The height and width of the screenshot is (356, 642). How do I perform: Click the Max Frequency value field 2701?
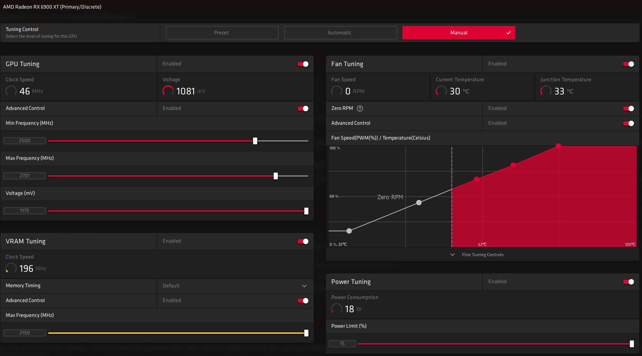(25, 176)
